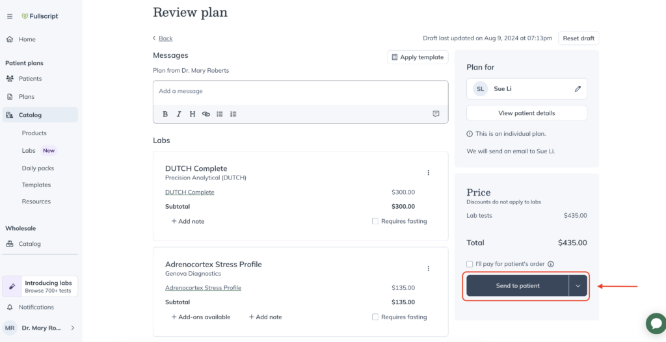Click Total amount $435.00
Screen dimensions: 666x342
(572, 243)
